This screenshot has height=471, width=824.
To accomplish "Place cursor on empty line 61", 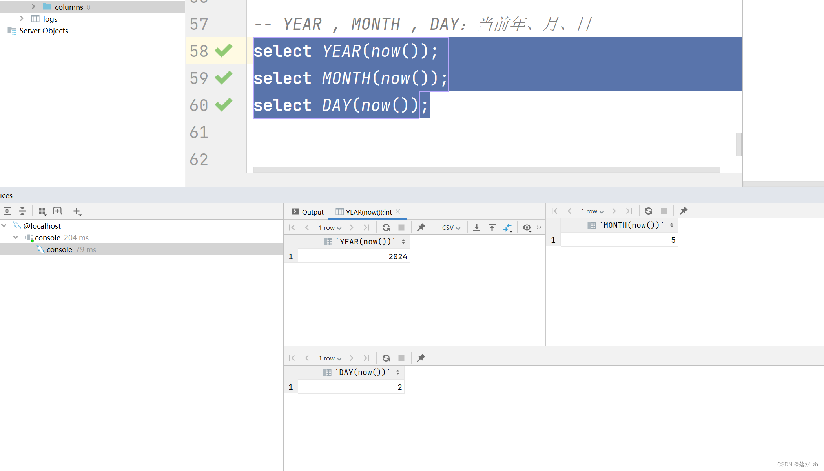I will (x=494, y=132).
